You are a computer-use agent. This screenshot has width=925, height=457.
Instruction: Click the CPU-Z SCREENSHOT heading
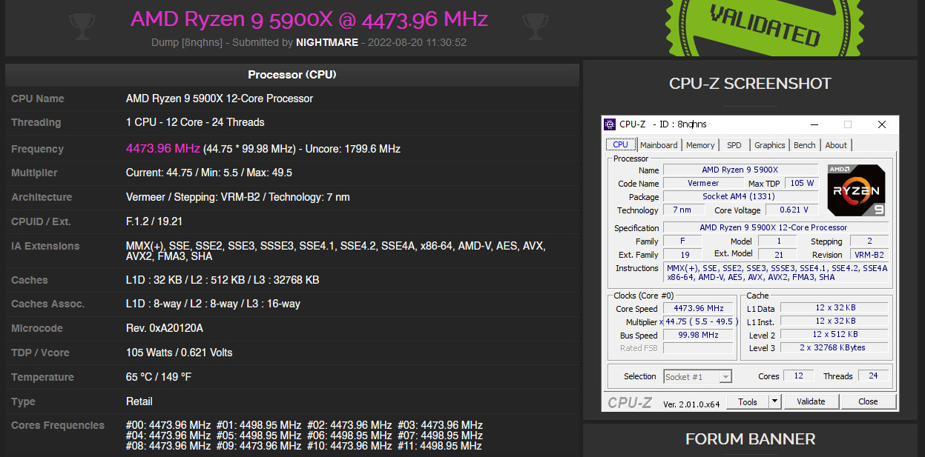point(750,84)
